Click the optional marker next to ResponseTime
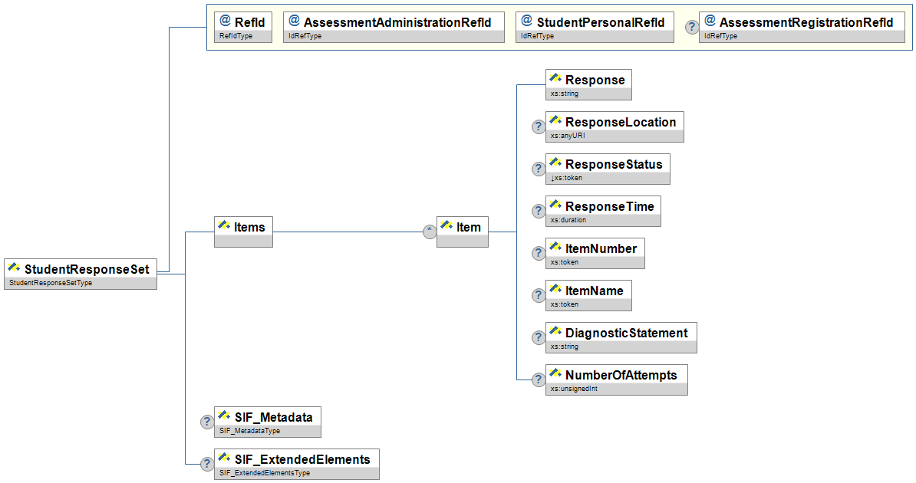Viewport: 916px width, 483px height. pos(539,212)
